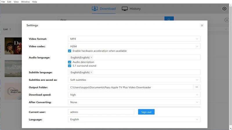Uncheck Audio description
The width and height of the screenshot is (232, 130).
pos(70,62)
